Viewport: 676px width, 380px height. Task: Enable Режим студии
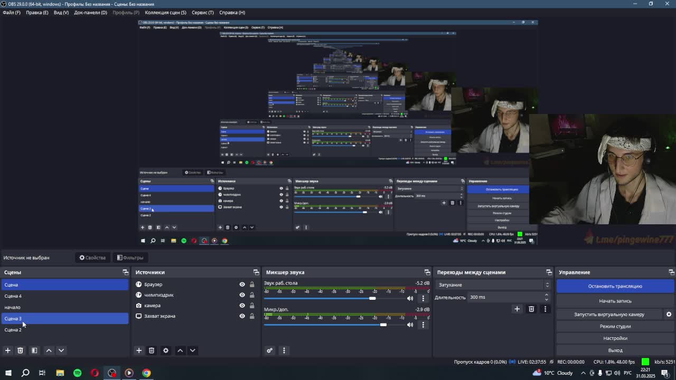click(615, 326)
